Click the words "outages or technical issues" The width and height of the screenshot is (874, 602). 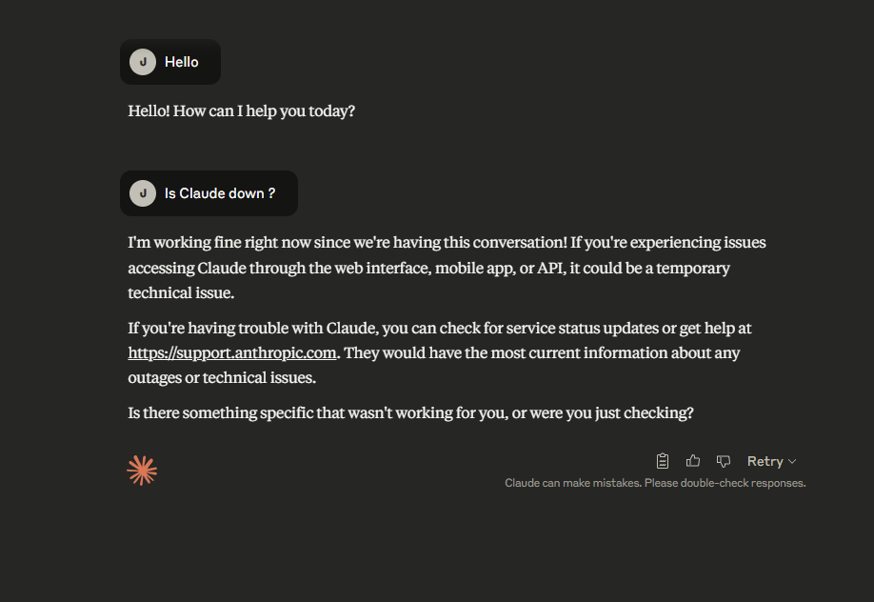pyautogui.click(x=222, y=377)
